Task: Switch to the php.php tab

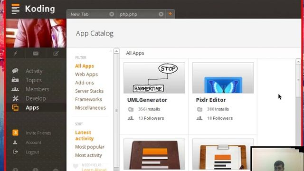Action: (x=141, y=14)
